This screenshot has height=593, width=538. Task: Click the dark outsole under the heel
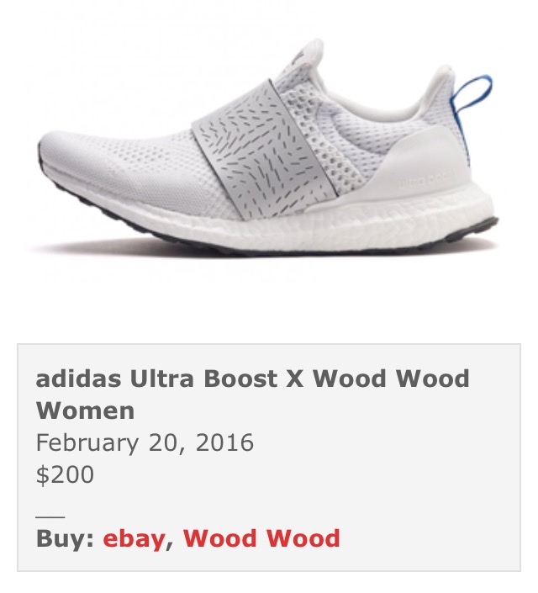coord(472,230)
